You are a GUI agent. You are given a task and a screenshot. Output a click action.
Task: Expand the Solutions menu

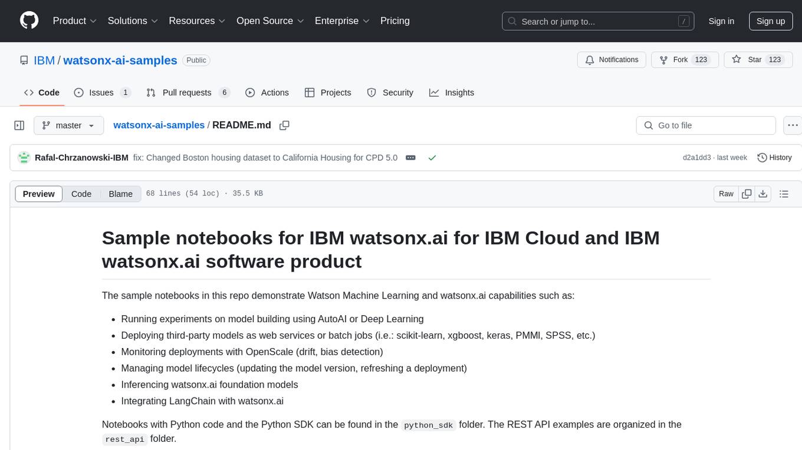click(x=133, y=21)
